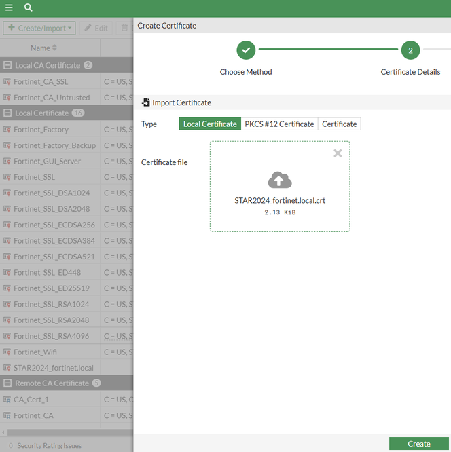The height and width of the screenshot is (452, 451).
Task: Select the Fortinet_CA row name
Action: point(33,415)
